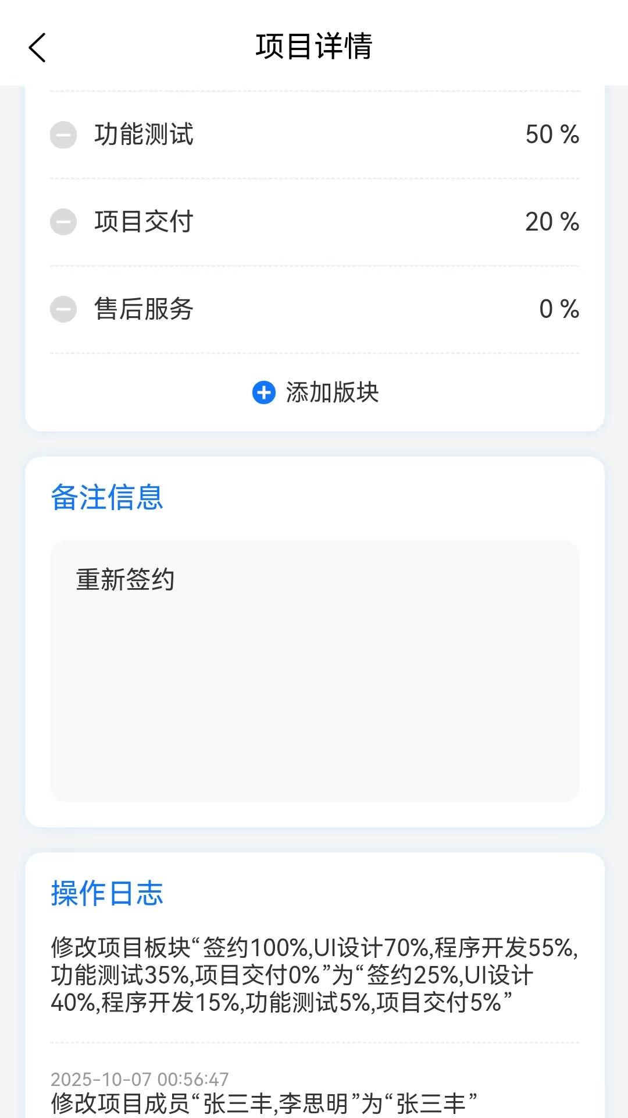Delete 项目交付 with its minus icon
The height and width of the screenshot is (1118, 628).
click(x=63, y=222)
